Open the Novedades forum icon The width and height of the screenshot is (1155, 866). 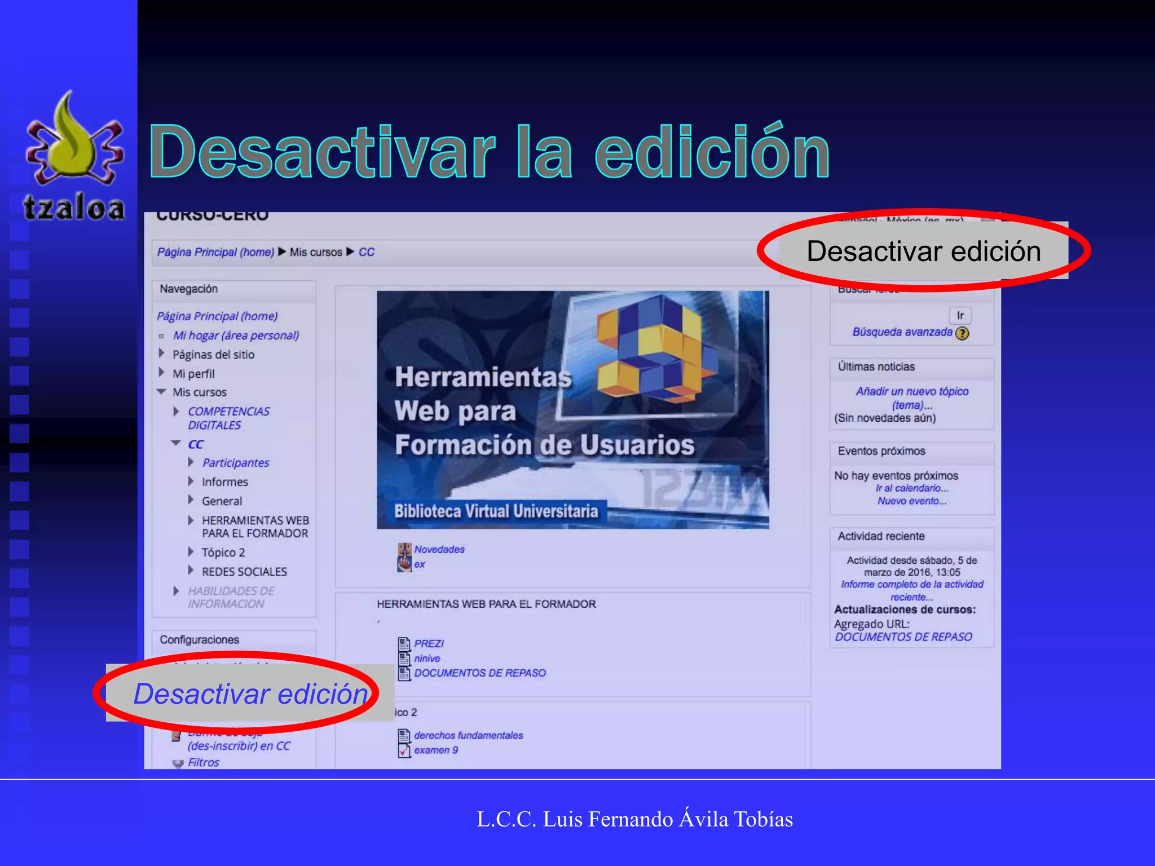(404, 550)
